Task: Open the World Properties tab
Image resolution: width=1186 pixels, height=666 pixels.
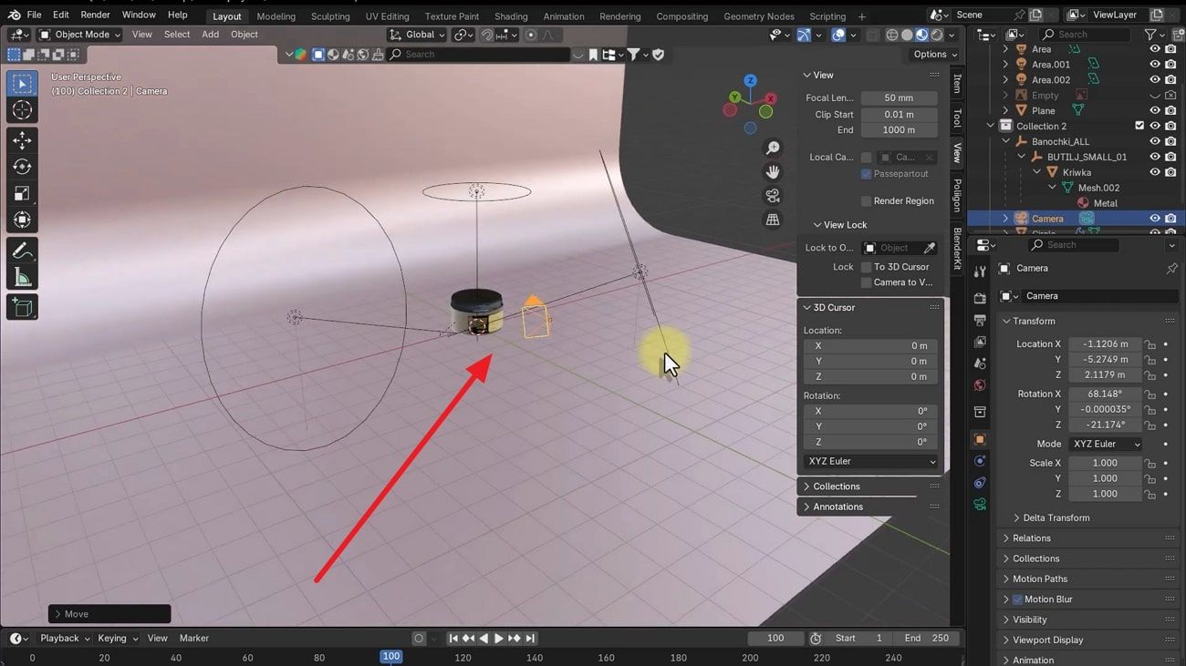Action: (980, 385)
